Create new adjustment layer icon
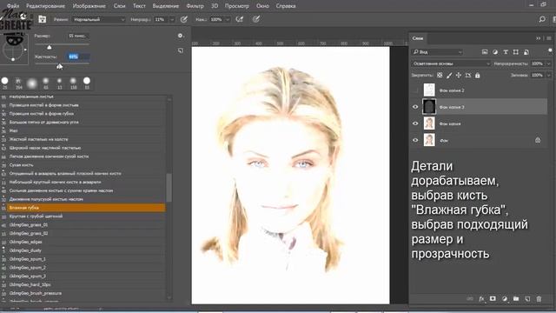The image size is (556, 313). (505, 299)
